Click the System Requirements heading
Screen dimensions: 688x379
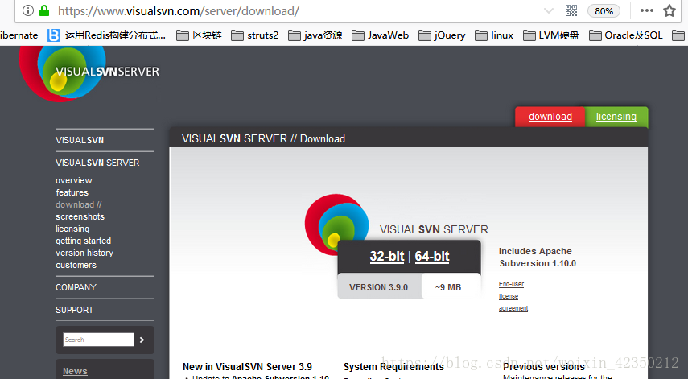(x=393, y=367)
